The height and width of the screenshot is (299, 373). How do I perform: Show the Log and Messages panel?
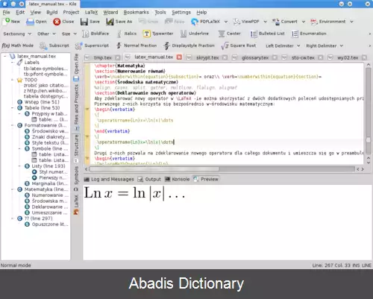tap(109, 179)
